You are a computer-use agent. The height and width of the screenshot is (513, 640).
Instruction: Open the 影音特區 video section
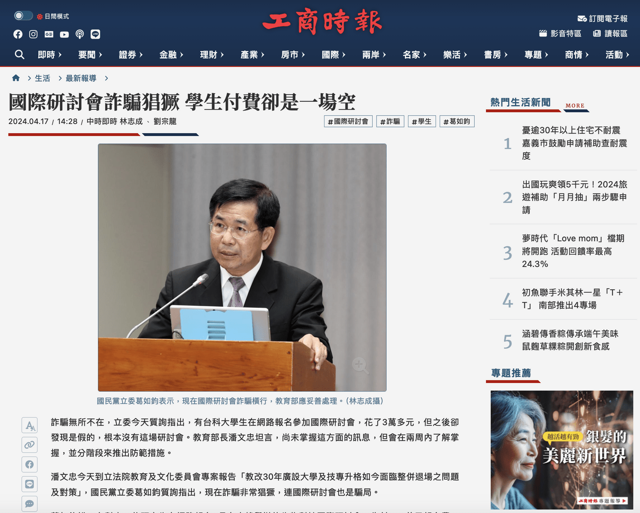(x=560, y=34)
